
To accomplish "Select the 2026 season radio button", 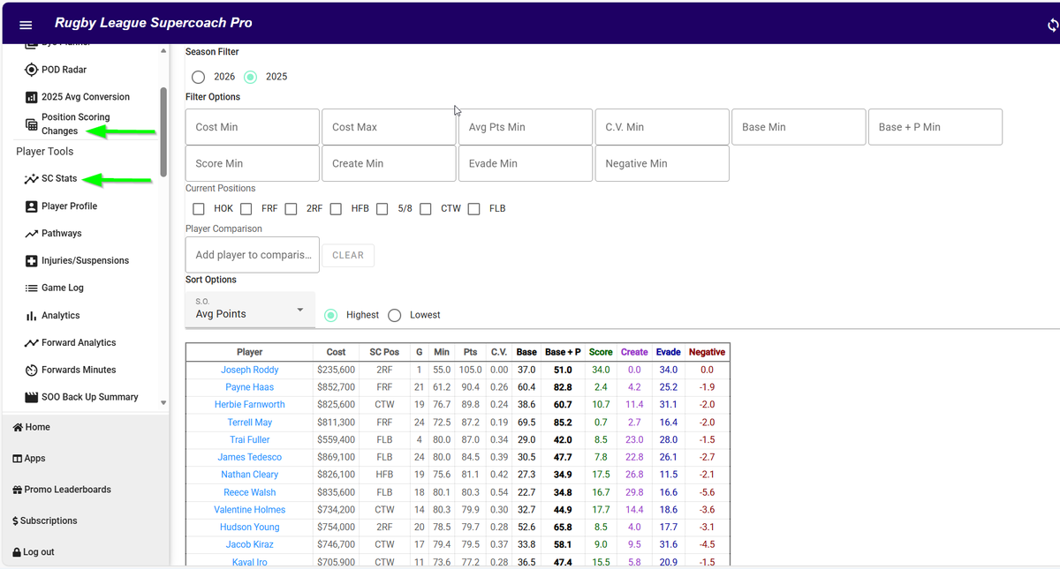I will (x=199, y=77).
